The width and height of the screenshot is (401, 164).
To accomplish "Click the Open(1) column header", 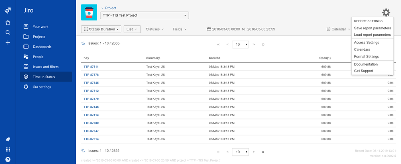I will click(x=325, y=58).
